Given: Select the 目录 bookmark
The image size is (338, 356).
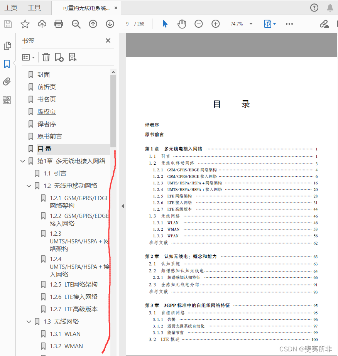Looking at the screenshot, I should 44,149.
